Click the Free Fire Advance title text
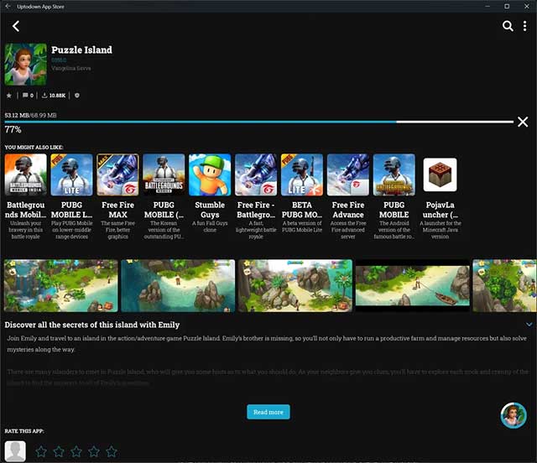This screenshot has height=463, width=537. pos(348,210)
